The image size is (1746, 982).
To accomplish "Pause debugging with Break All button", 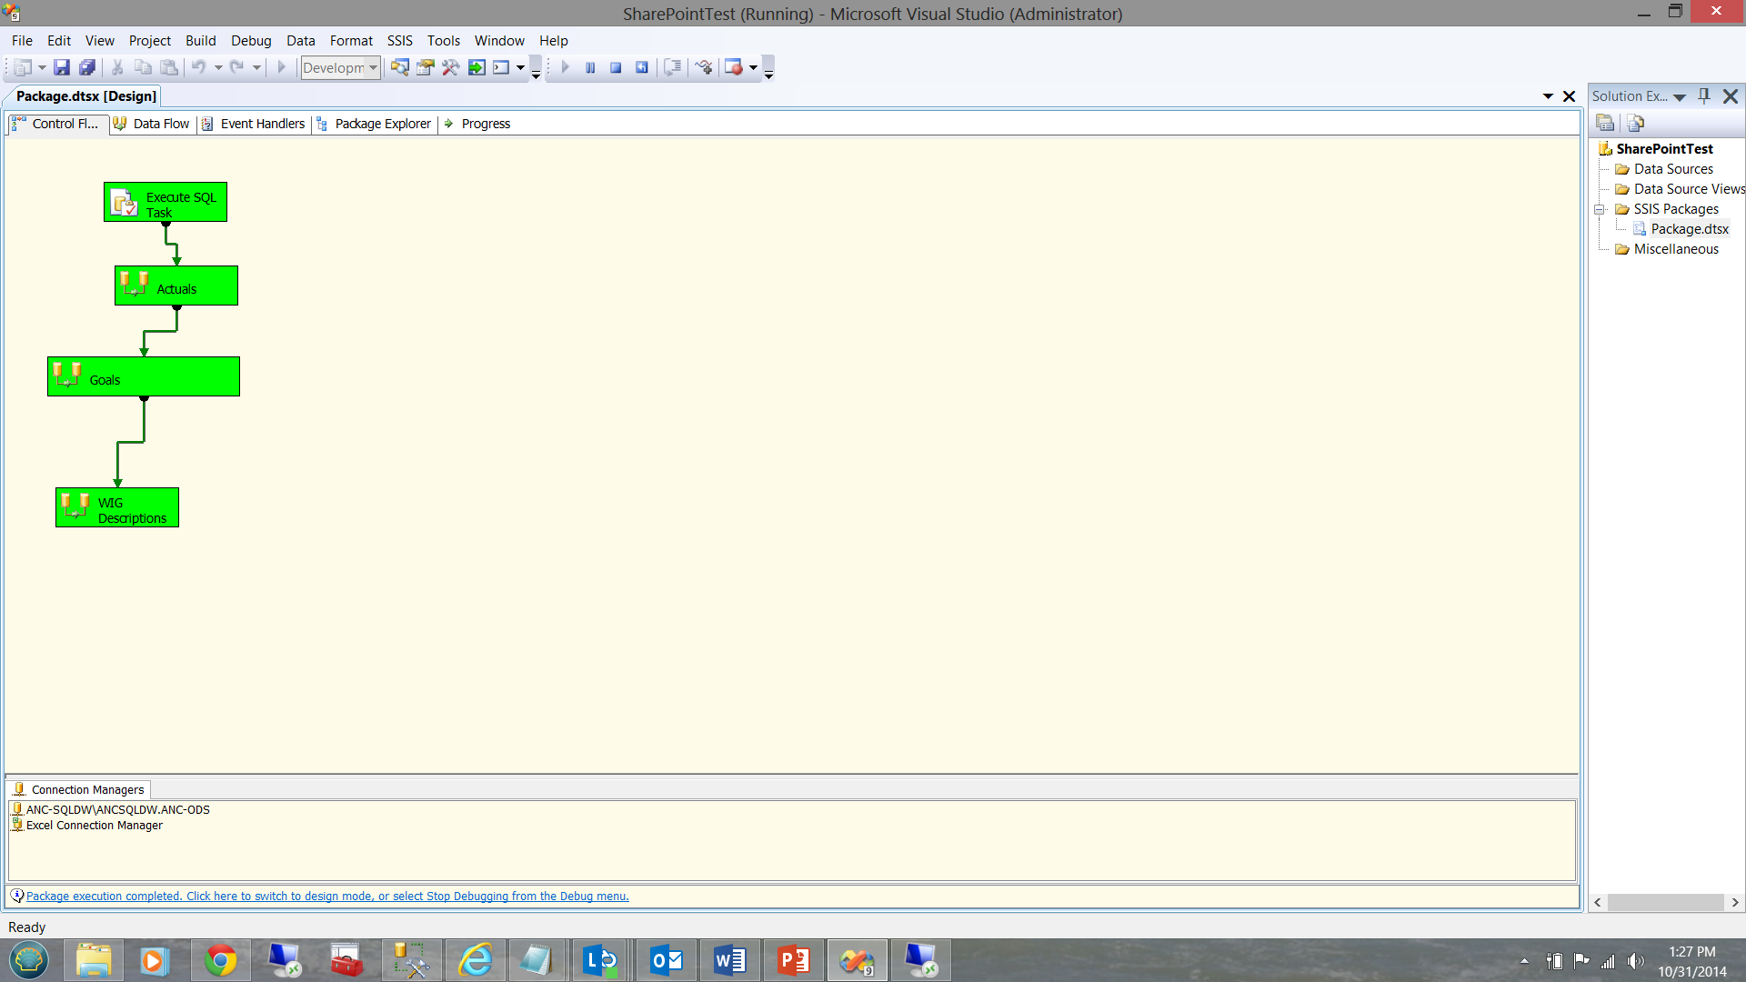I will (590, 67).
